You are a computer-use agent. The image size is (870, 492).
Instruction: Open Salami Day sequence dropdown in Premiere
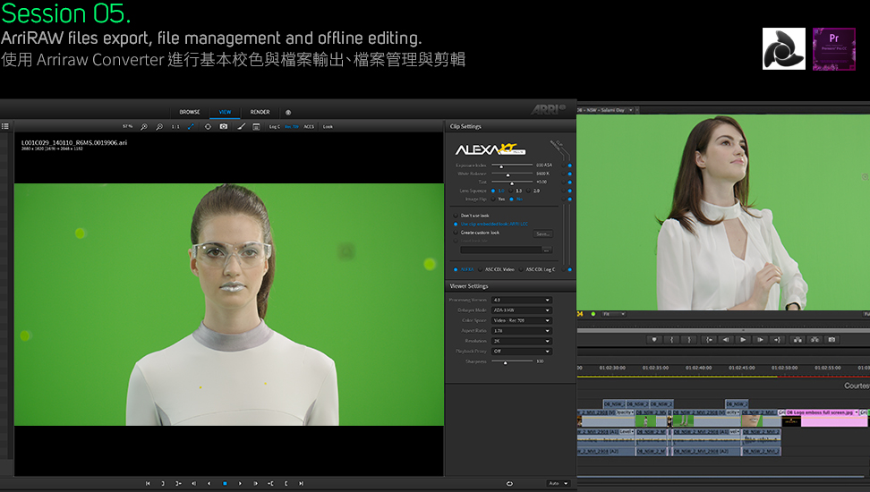631,110
